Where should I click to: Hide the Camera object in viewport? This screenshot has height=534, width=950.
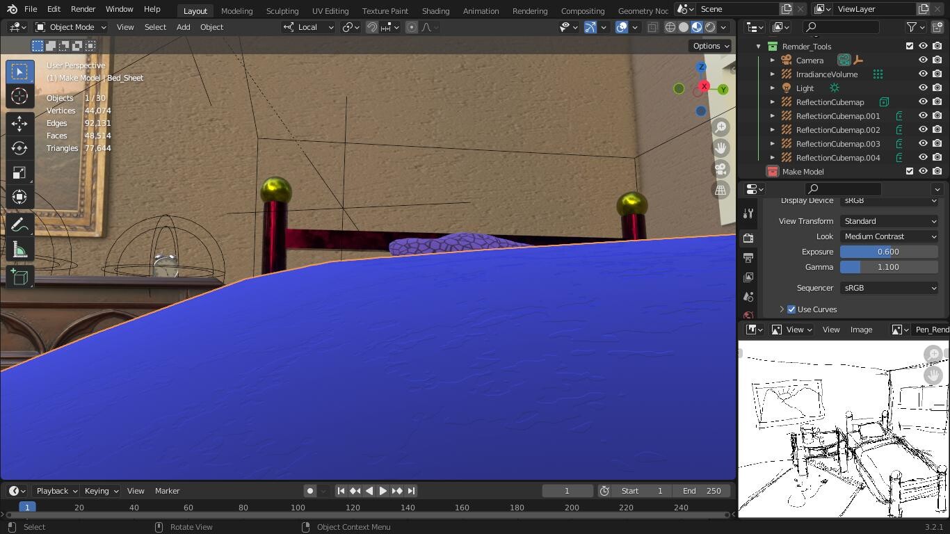[923, 60]
